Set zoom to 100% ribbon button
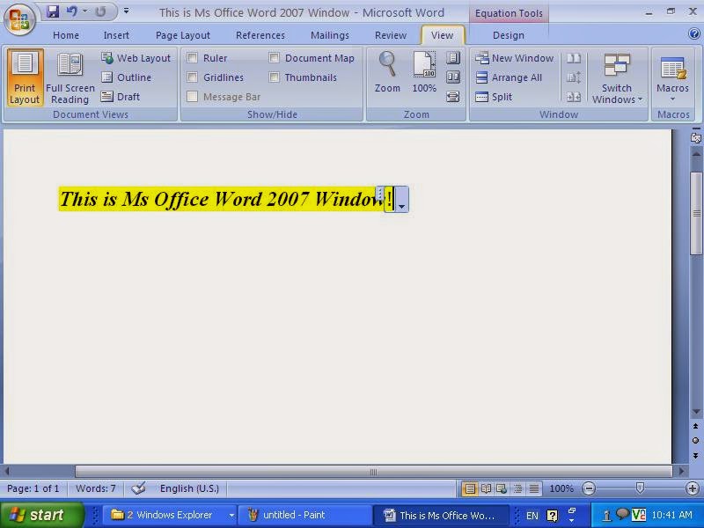The image size is (704, 528). click(x=424, y=72)
